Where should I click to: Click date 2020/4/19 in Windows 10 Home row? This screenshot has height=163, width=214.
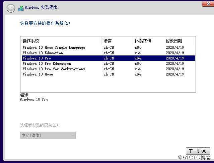(x=175, y=74)
